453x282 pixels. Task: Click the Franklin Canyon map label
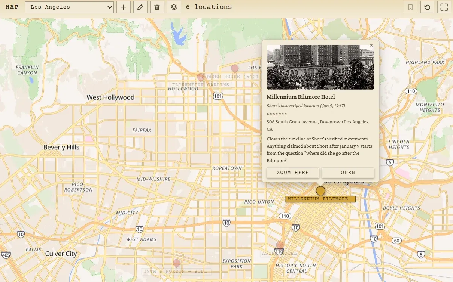[27, 70]
